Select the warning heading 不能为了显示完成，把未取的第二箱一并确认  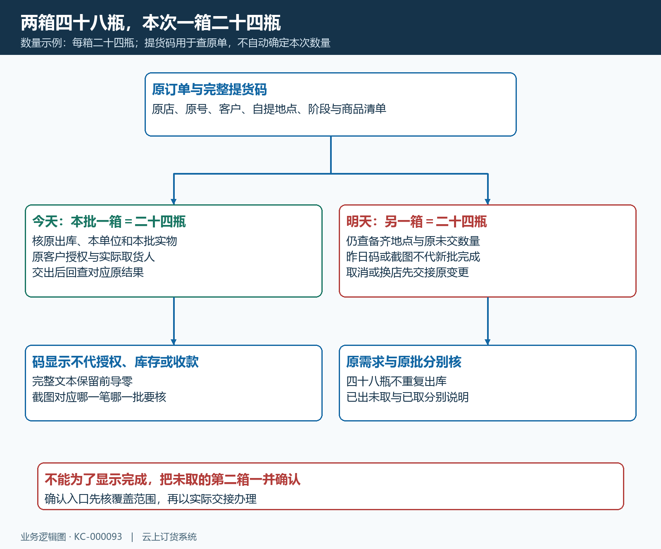[173, 479]
